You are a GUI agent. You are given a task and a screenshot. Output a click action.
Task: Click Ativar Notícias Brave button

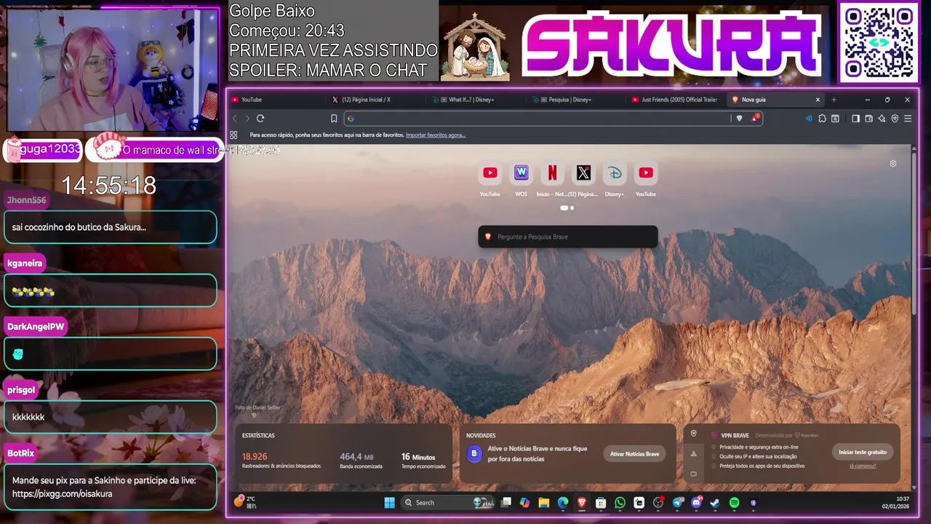(x=635, y=454)
